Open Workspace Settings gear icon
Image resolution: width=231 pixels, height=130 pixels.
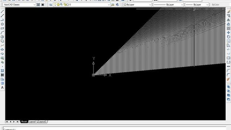coord(38,5)
